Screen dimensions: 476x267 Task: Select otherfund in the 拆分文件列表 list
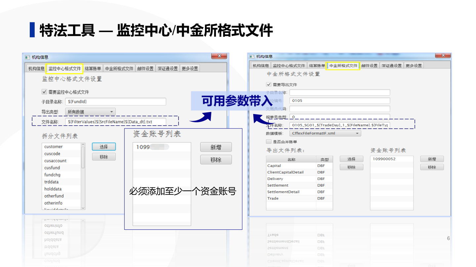pyautogui.click(x=61, y=196)
